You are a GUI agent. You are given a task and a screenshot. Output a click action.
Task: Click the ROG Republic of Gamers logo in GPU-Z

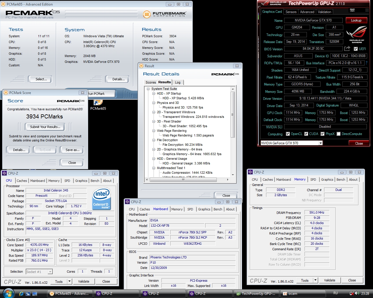tap(357, 34)
